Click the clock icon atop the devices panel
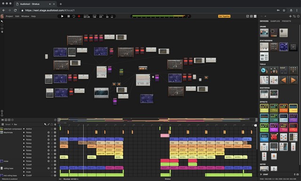301x181 pixels. pyautogui.click(x=298, y=16)
